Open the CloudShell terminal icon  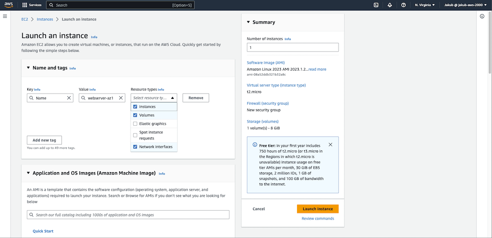[x=376, y=5]
